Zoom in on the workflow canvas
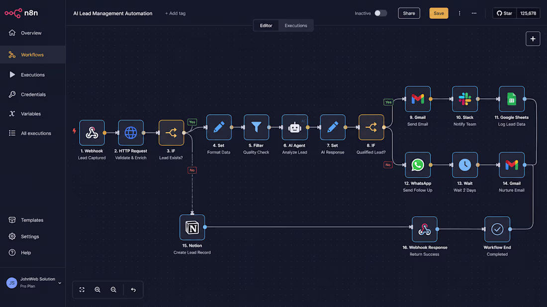Screen dimensions: 547x307 [x=97, y=290]
